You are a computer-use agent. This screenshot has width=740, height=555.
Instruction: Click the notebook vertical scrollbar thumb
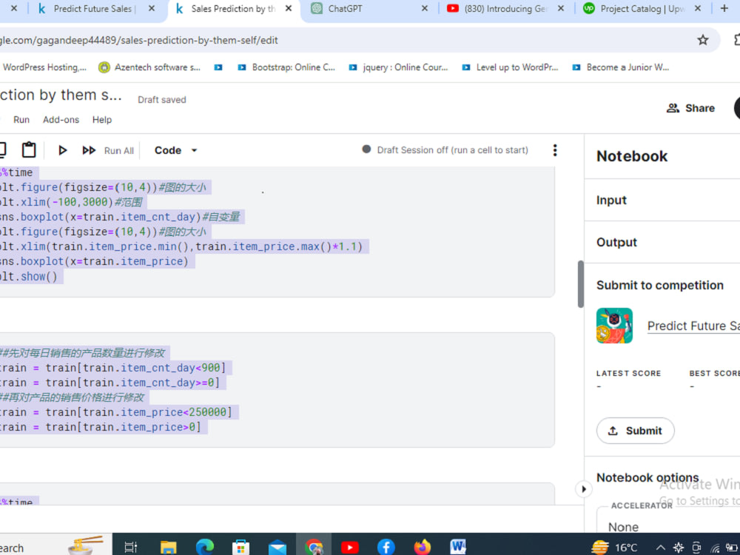pos(580,284)
